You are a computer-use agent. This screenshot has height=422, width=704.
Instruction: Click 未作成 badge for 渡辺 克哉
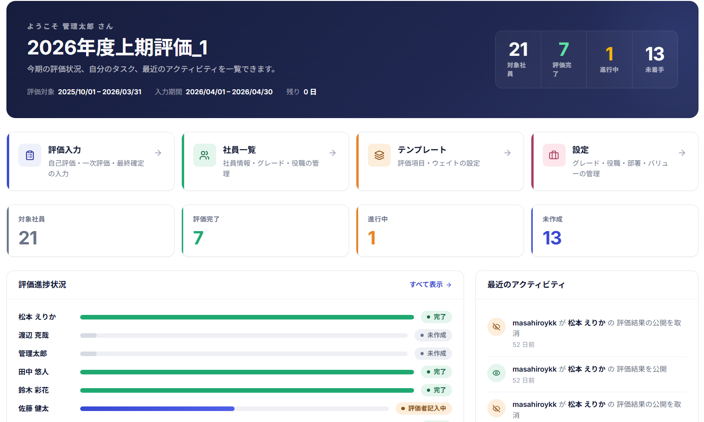[x=433, y=335]
